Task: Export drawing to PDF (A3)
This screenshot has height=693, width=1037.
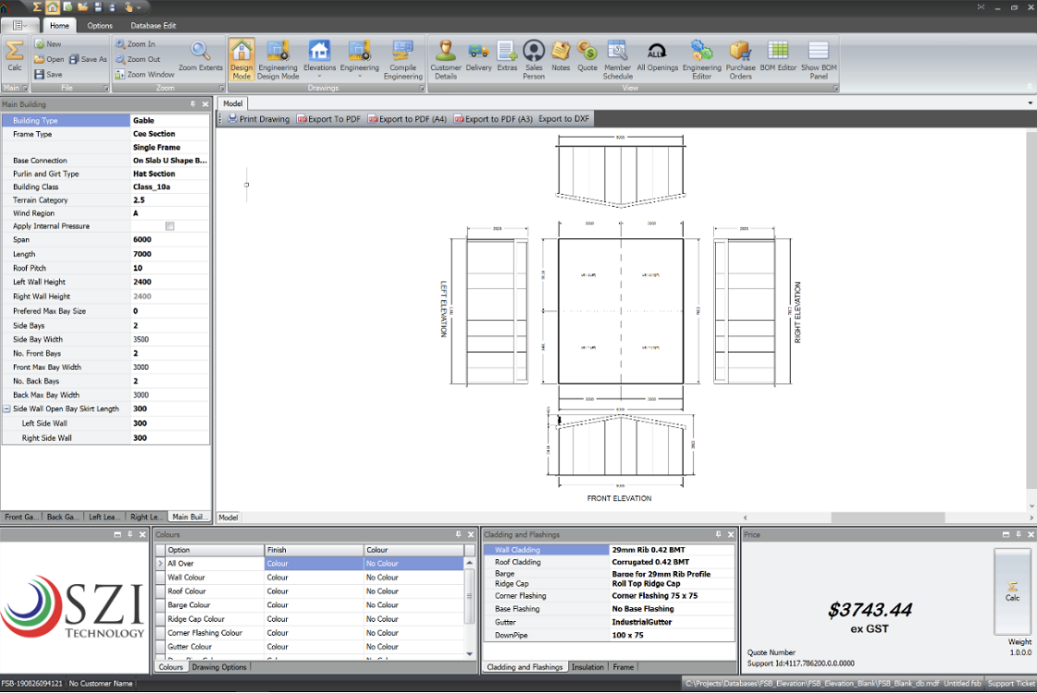Action: coord(493,119)
